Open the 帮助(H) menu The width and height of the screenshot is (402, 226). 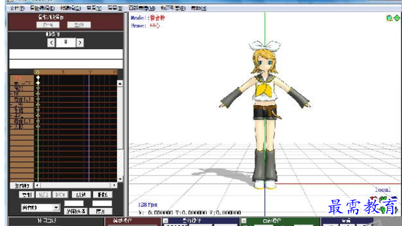pyautogui.click(x=199, y=8)
